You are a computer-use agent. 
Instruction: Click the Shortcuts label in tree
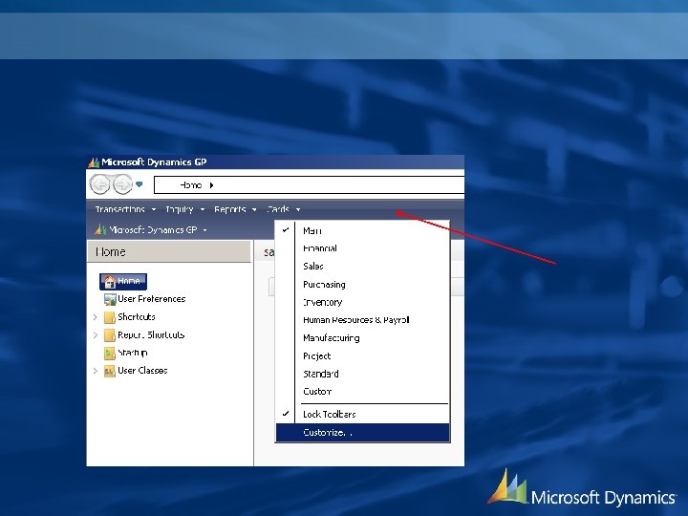point(137,317)
